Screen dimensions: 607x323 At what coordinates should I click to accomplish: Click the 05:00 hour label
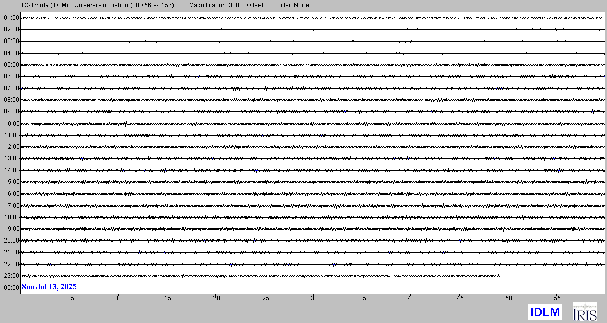[x=11, y=65]
